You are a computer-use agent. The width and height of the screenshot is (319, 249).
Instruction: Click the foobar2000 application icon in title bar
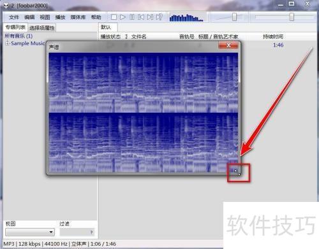[x=6, y=6]
